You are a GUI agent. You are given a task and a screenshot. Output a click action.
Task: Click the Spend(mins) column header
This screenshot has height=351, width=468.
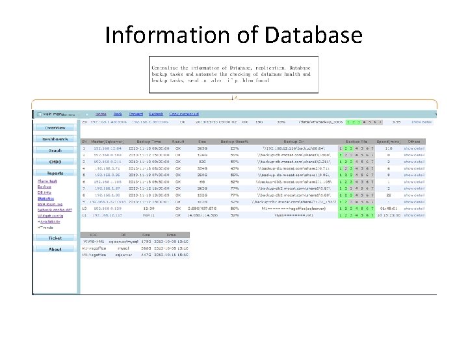(388, 142)
